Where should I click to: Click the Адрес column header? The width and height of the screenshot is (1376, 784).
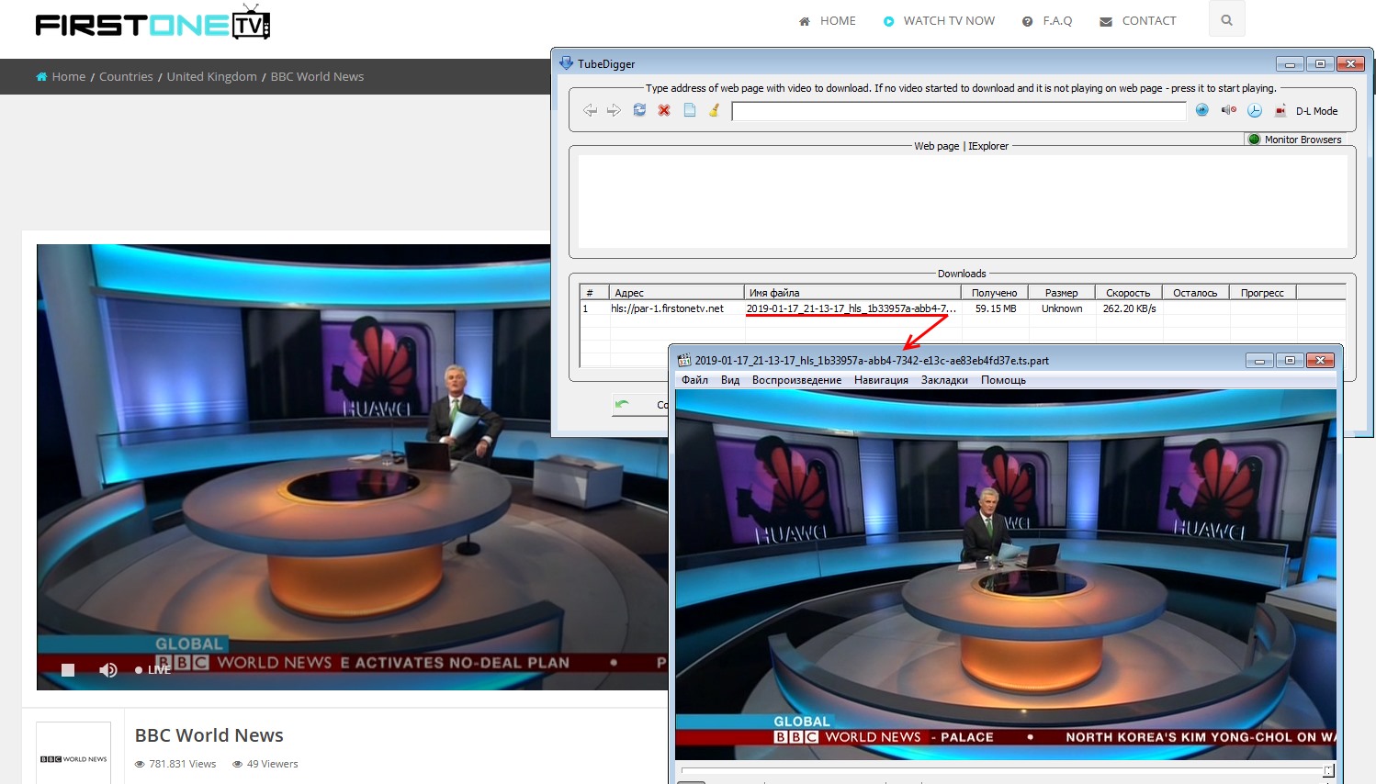[676, 293]
